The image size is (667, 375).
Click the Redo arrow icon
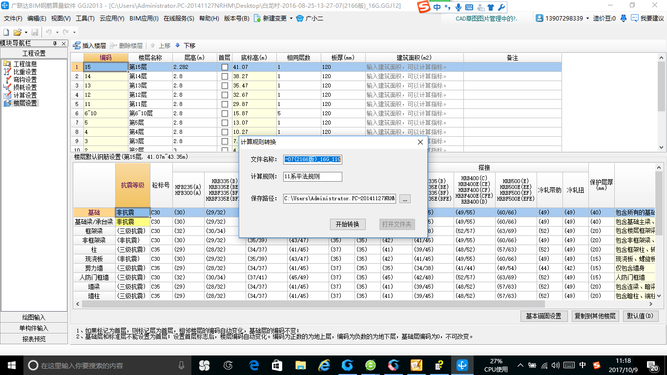[66, 32]
